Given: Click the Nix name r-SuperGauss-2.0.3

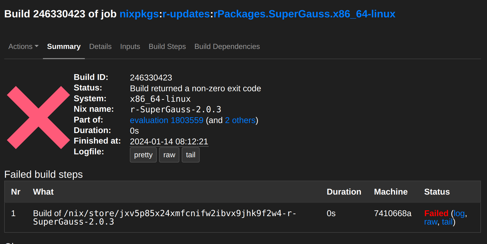Looking at the screenshot, I should pos(176,109).
